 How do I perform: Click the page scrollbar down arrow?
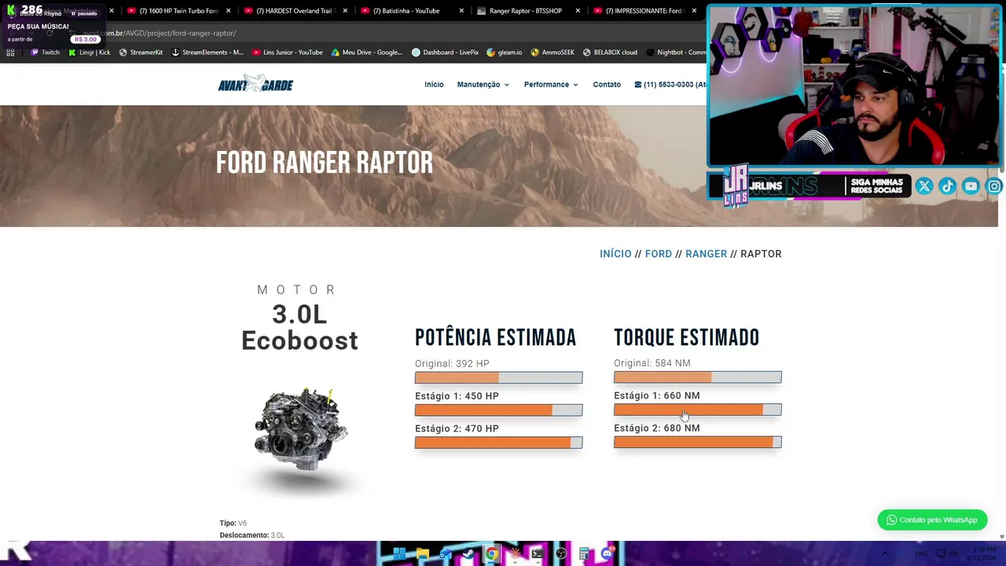[1001, 536]
